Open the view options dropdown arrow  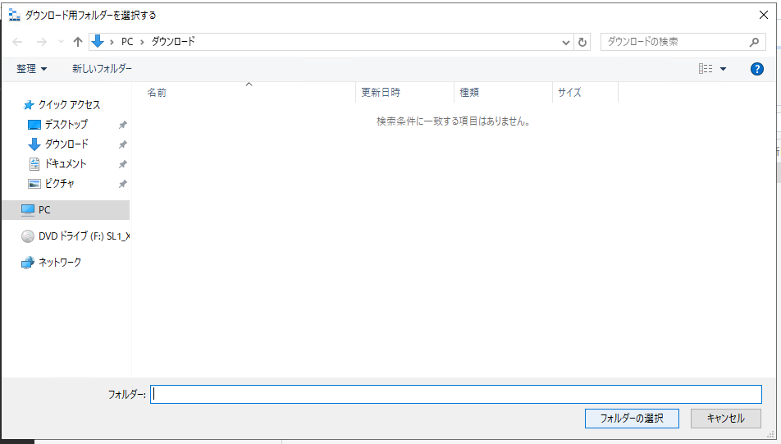tap(724, 69)
